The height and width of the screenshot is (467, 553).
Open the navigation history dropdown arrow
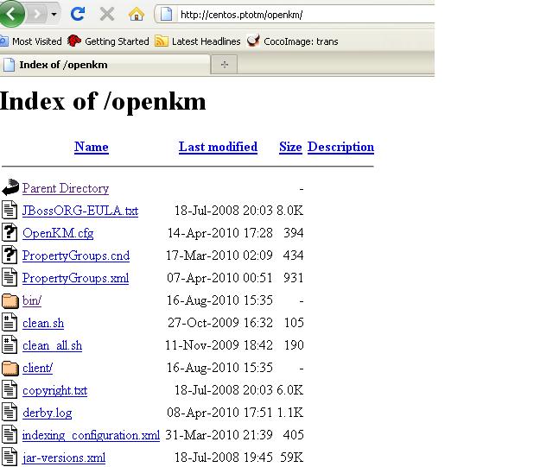(x=54, y=15)
